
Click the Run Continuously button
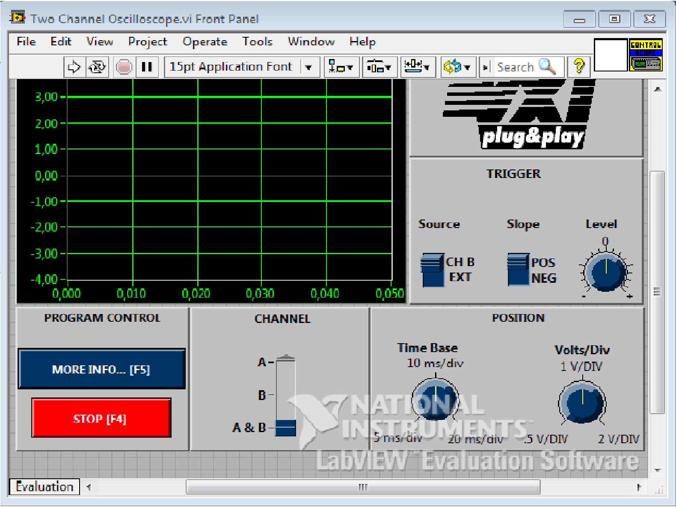pyautogui.click(x=97, y=67)
